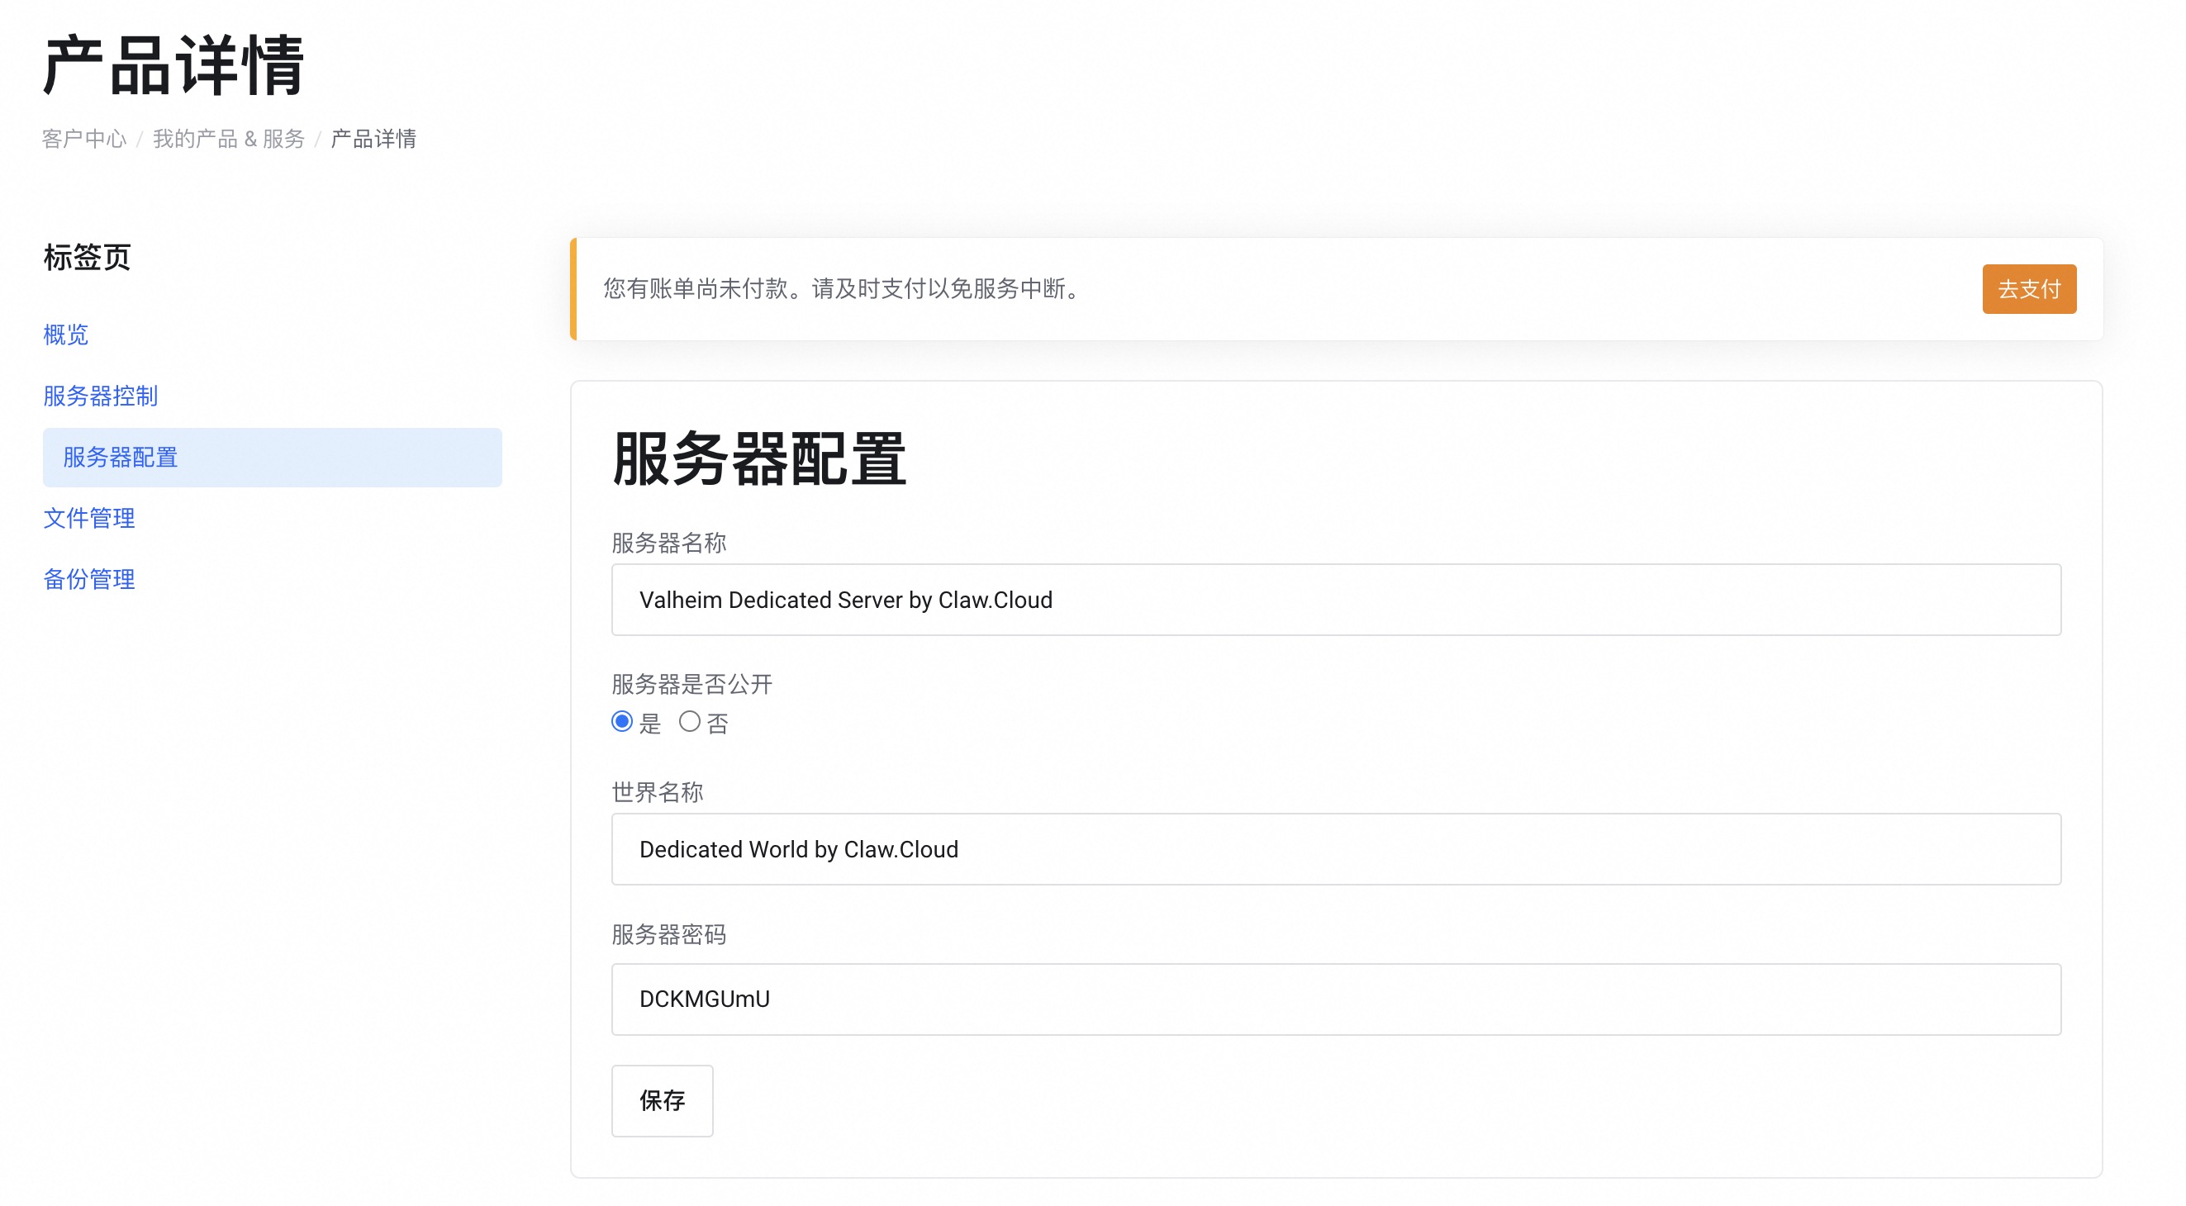
Task: Open the 备份管理 tab
Action: [89, 579]
